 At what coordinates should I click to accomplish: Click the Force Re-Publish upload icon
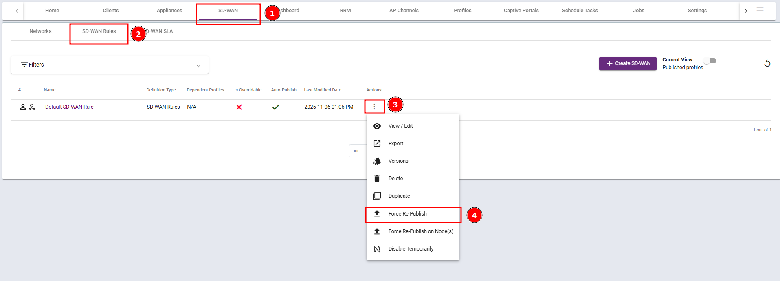click(x=377, y=213)
